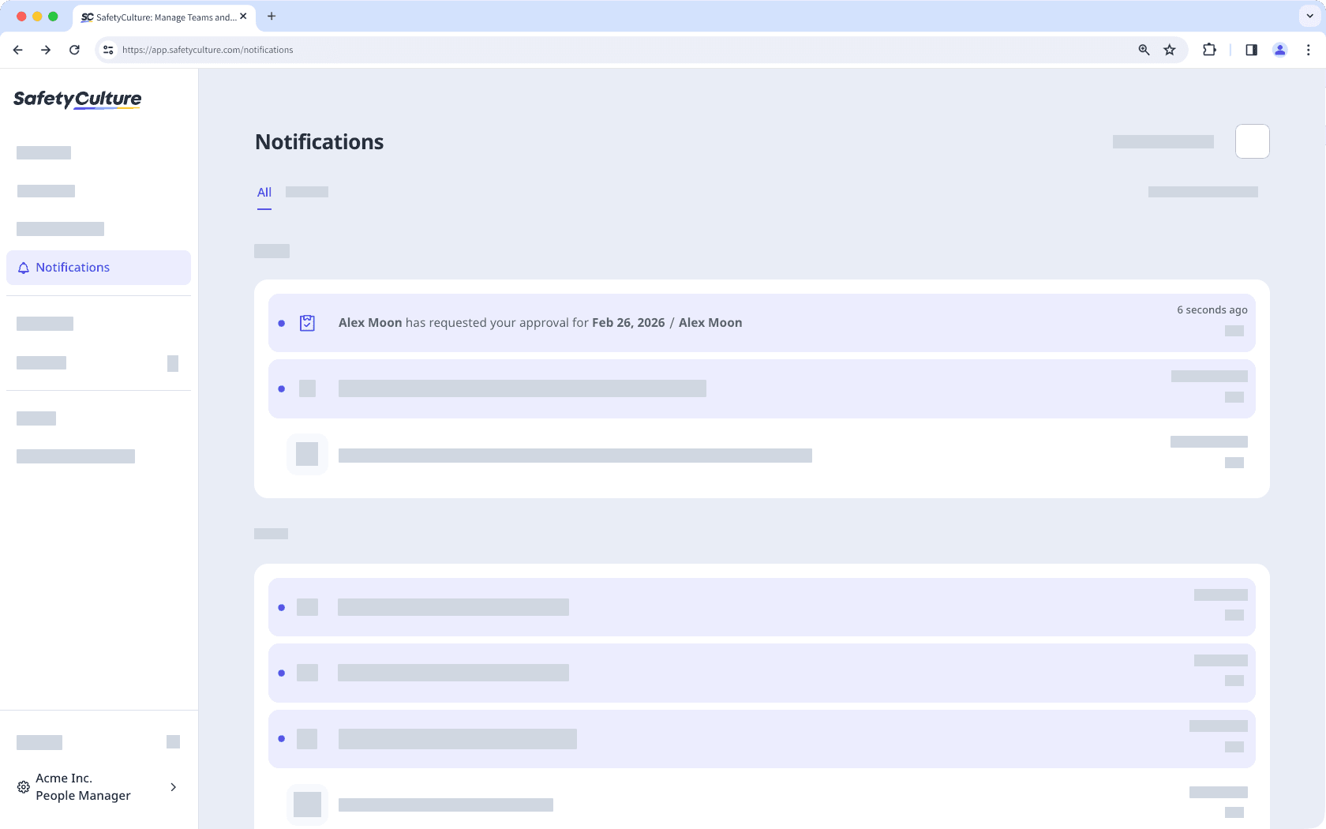Click the browser profile avatar icon

tap(1280, 50)
